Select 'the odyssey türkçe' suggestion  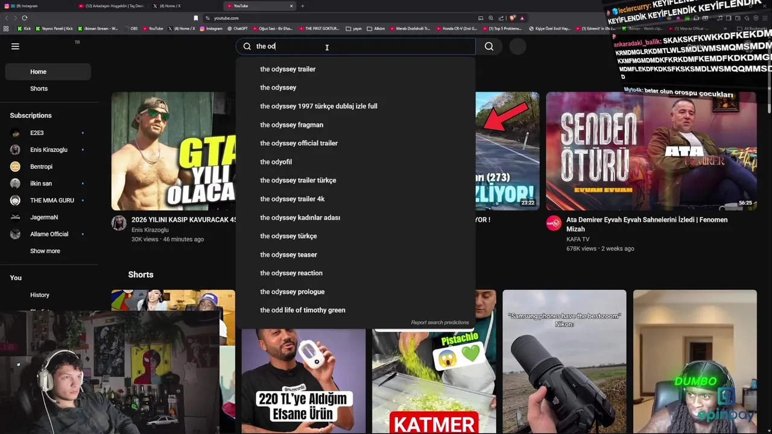(356, 236)
